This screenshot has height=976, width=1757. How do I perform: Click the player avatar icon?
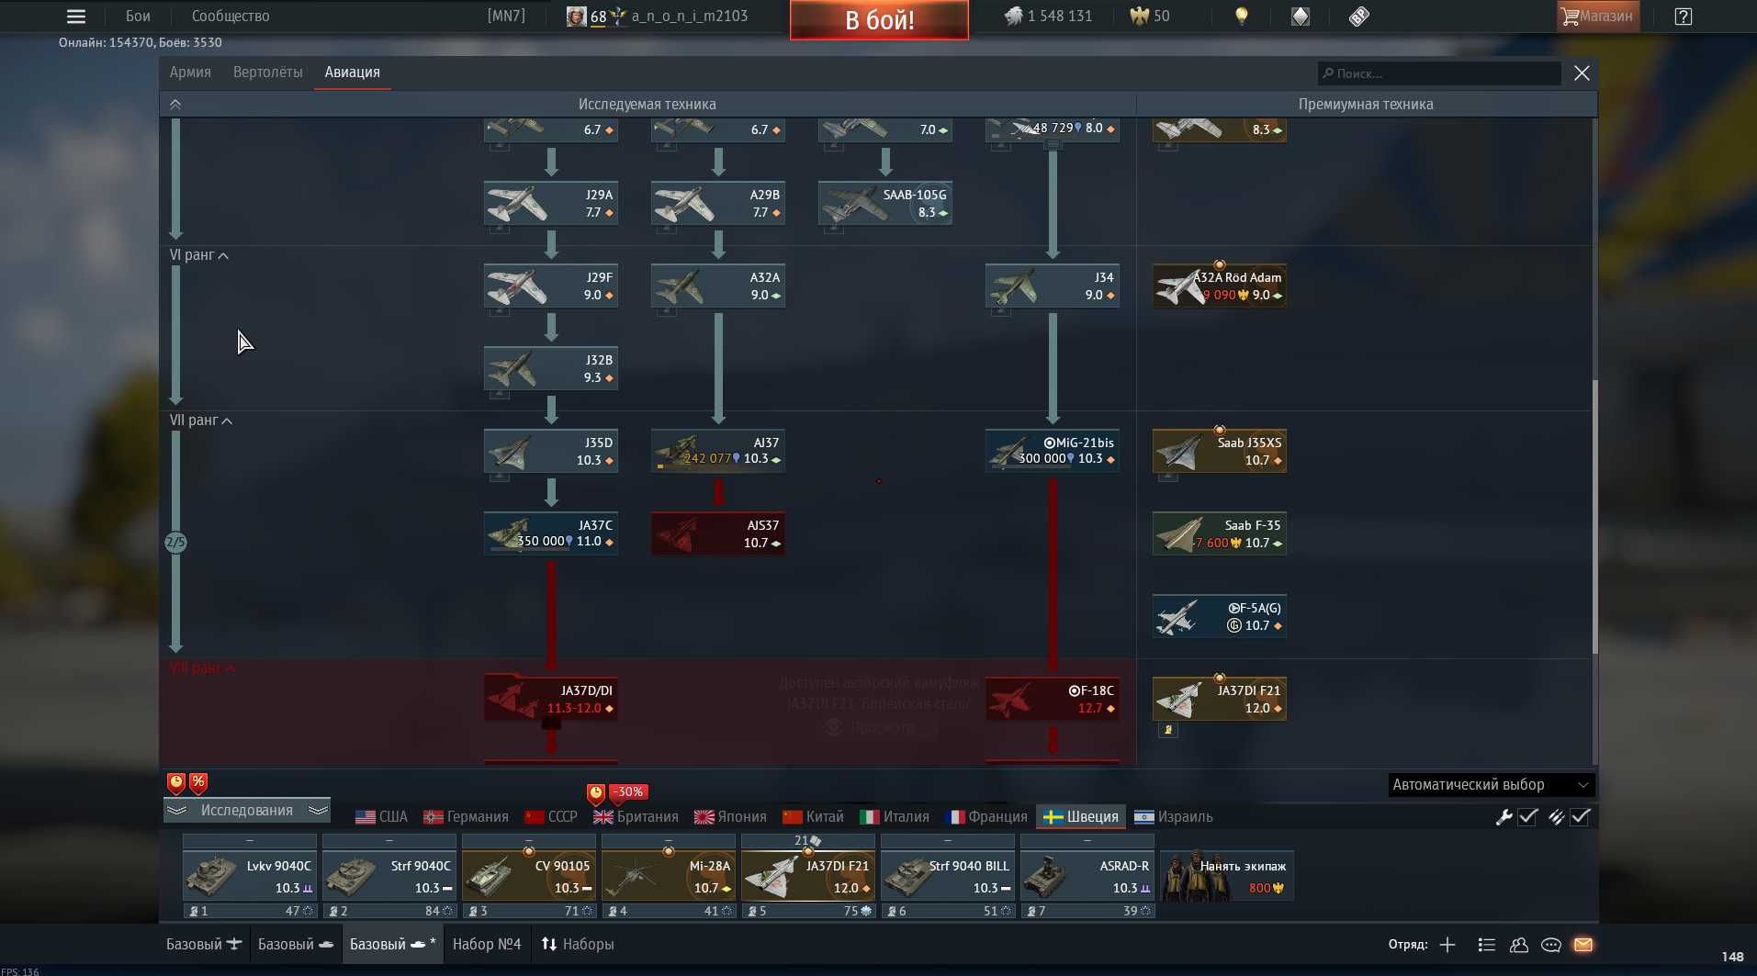coord(576,16)
